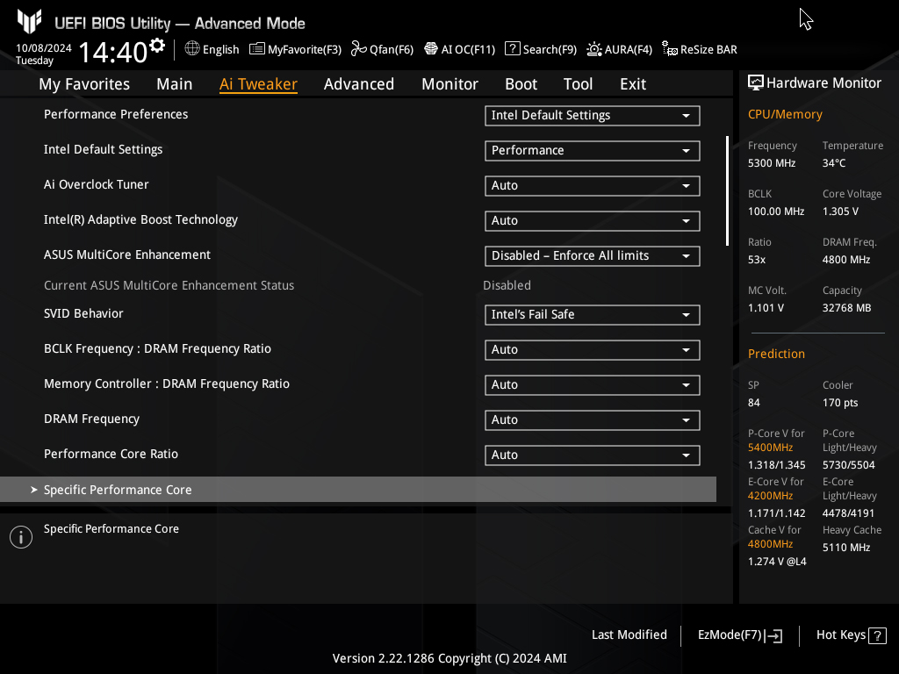Click the 1.101 V MC Volt value
The width and height of the screenshot is (899, 674).
pyautogui.click(x=766, y=308)
